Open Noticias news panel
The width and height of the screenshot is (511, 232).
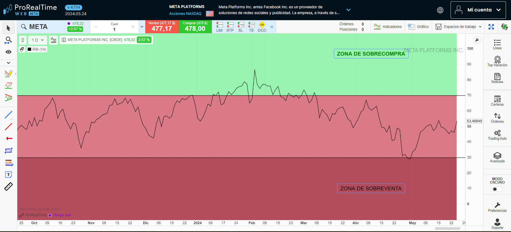tap(497, 78)
